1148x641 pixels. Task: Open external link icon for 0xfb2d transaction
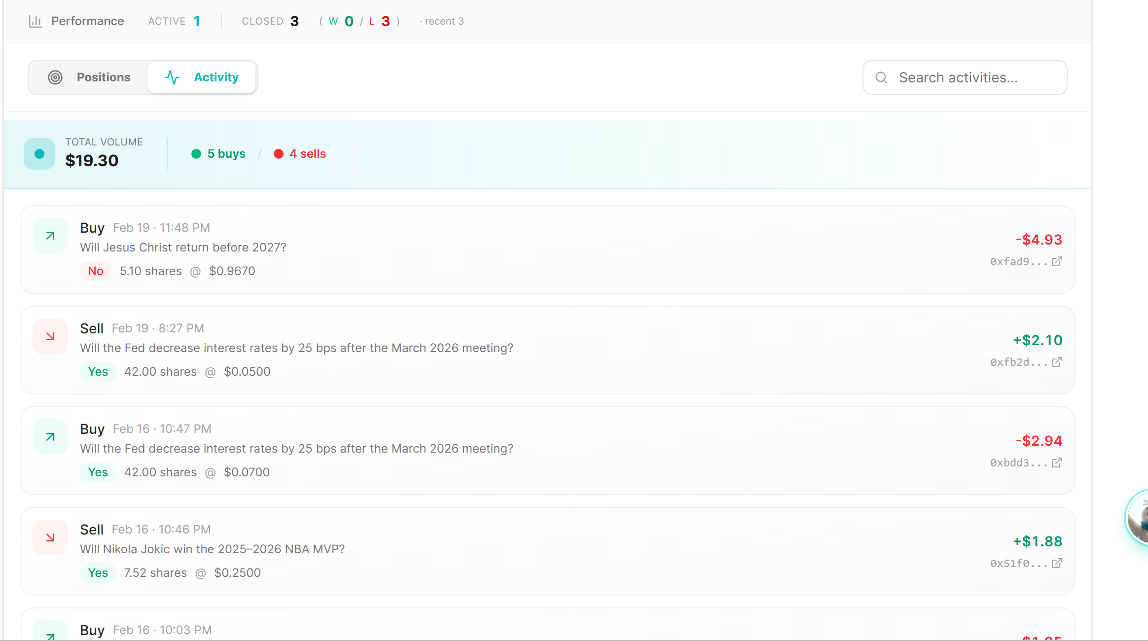(1056, 362)
